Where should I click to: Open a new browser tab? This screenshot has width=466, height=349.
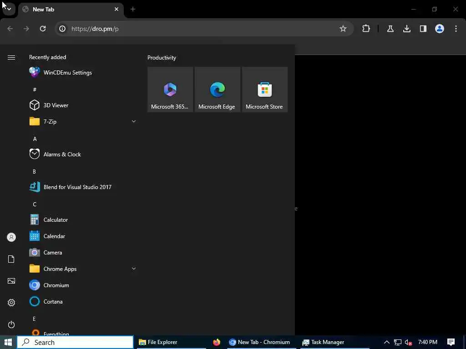click(x=133, y=9)
